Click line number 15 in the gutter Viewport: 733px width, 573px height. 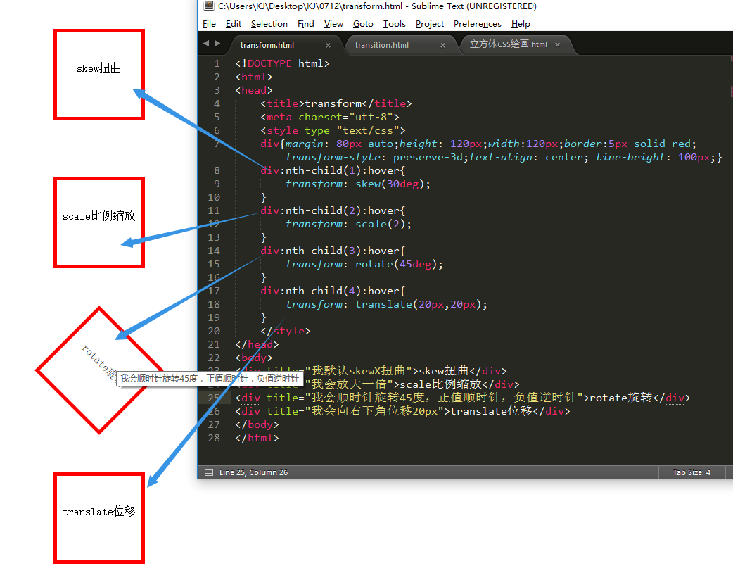[x=214, y=264]
